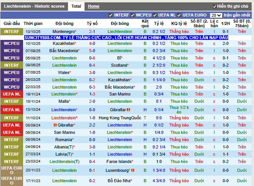Click the INTERF league label on 13/10/25
Screen dimensions: 254x186
(x=12, y=31)
